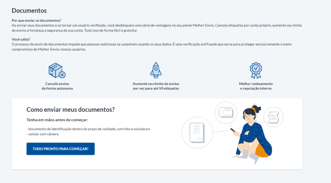Click the award ribbon badge icon

[256, 70]
